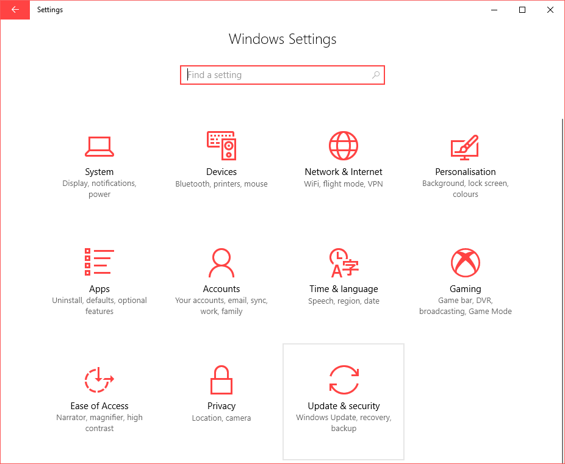Image resolution: width=565 pixels, height=464 pixels.
Task: Open the System laptop icon
Action: click(99, 146)
